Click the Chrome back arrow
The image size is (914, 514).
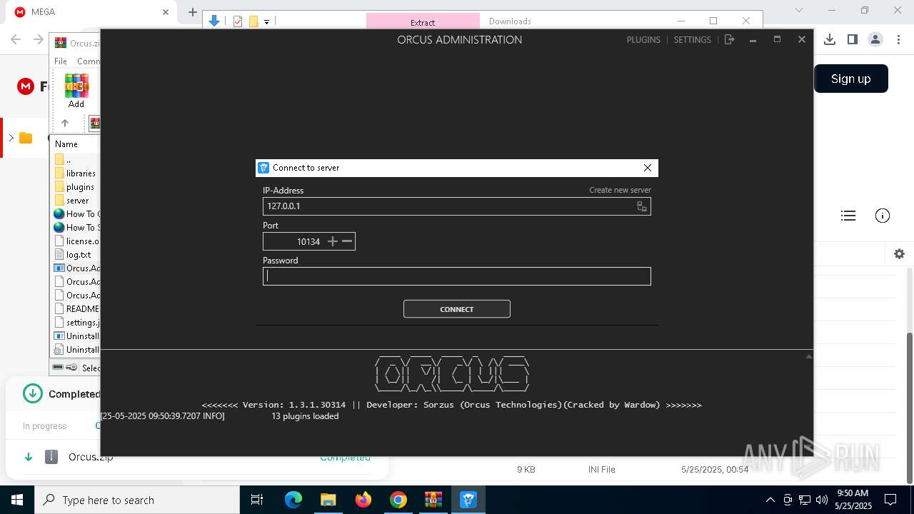(x=16, y=39)
